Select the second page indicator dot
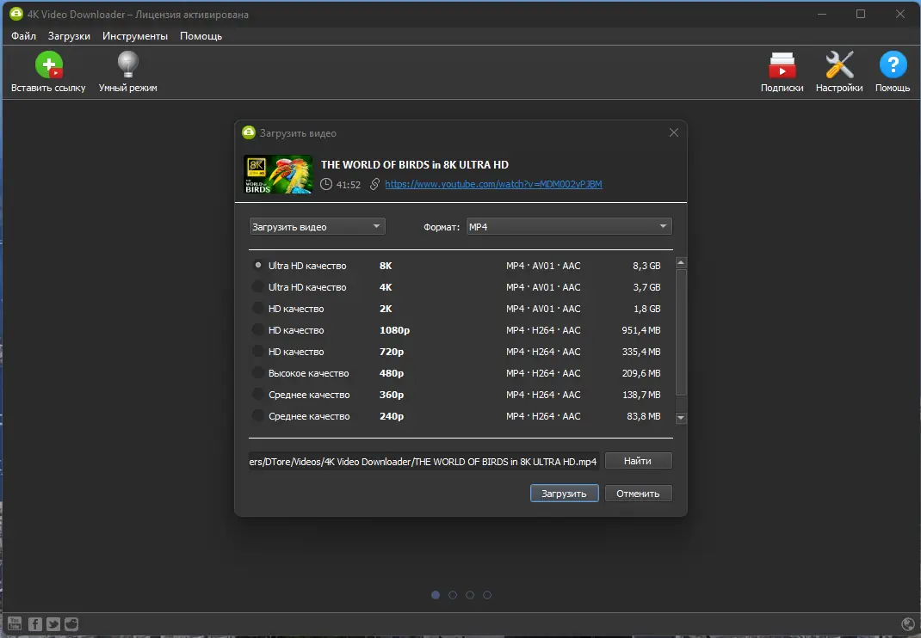This screenshot has width=921, height=638. [452, 594]
